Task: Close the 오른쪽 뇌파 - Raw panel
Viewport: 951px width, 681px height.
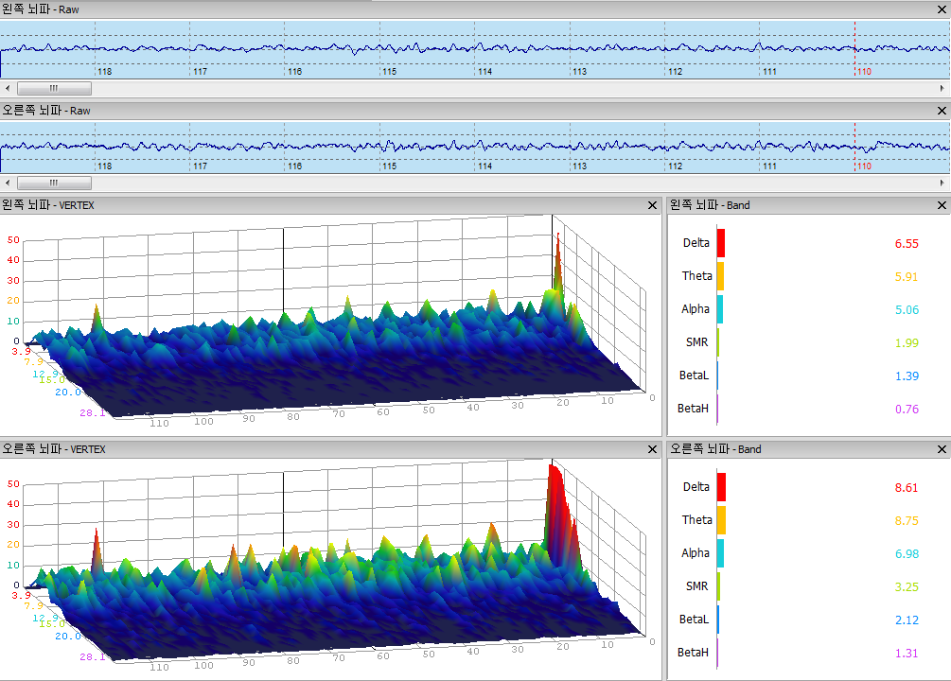Action: coord(942,111)
